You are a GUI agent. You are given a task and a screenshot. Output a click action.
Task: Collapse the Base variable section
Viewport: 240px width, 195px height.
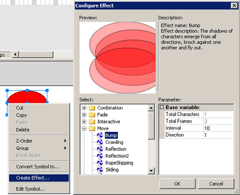(162, 107)
